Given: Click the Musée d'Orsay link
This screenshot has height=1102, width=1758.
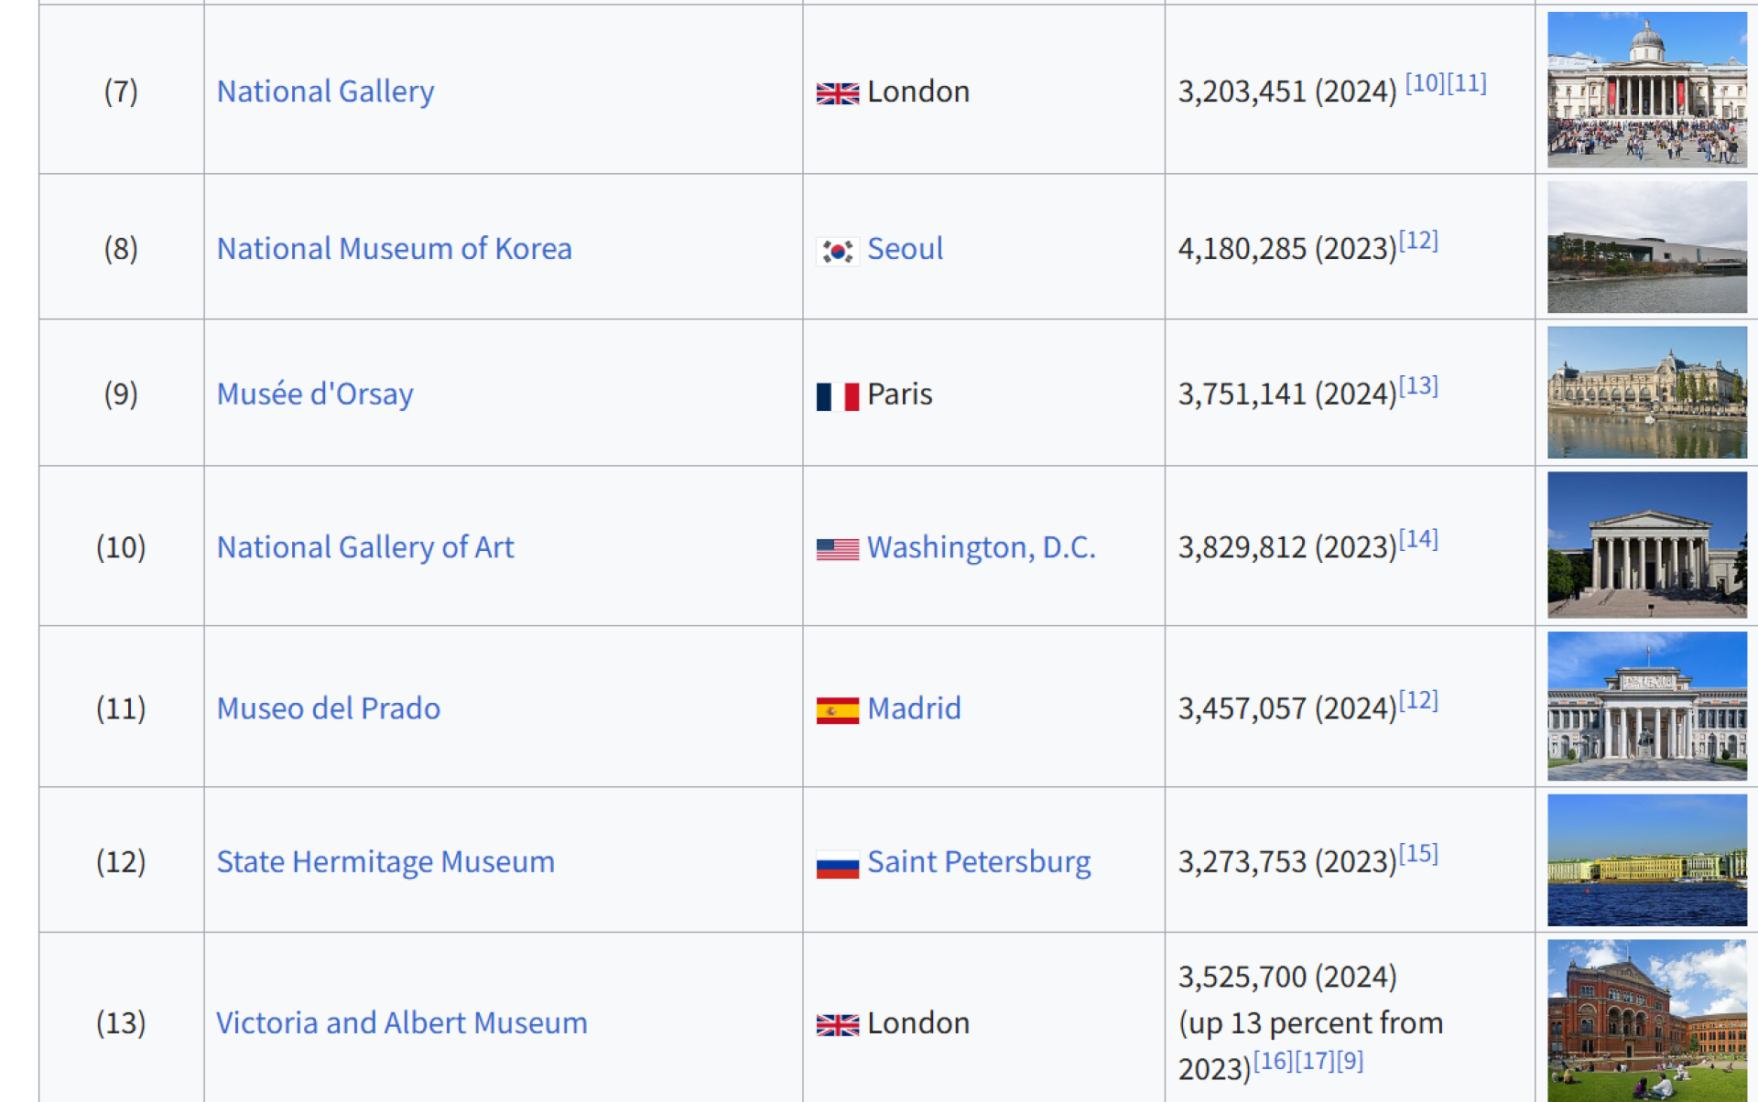Looking at the screenshot, I should coord(314,394).
